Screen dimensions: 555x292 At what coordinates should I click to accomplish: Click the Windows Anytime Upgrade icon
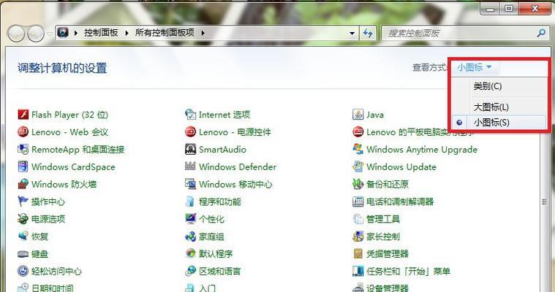pyautogui.click(x=358, y=149)
